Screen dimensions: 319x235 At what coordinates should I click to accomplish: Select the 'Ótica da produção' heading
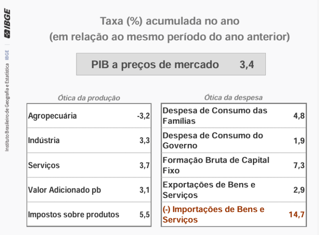click(x=89, y=98)
